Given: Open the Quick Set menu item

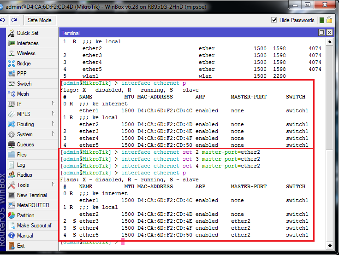Looking at the screenshot, I should pyautogui.click(x=32, y=33).
